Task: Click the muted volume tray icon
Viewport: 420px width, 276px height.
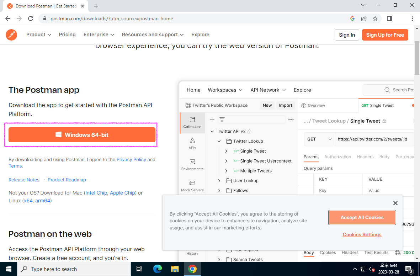Action: coord(372,269)
